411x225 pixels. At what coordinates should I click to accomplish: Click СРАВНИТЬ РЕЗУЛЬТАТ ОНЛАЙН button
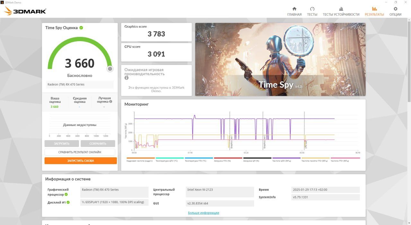(x=80, y=152)
